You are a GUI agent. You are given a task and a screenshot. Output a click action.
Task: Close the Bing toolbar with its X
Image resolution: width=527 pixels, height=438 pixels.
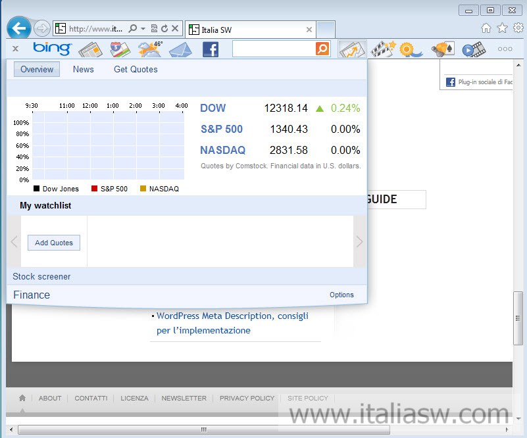pos(15,49)
